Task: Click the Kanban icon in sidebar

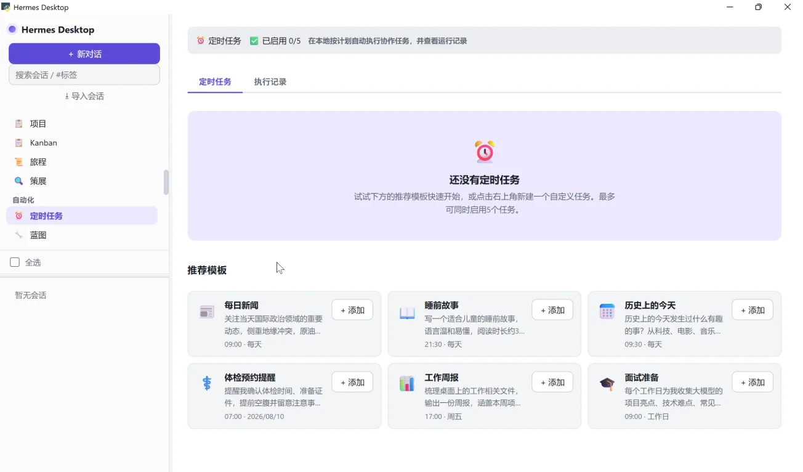Action: [19, 143]
